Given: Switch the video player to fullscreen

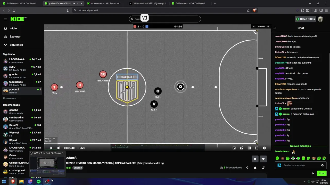Looking at the screenshot, I should (257, 148).
